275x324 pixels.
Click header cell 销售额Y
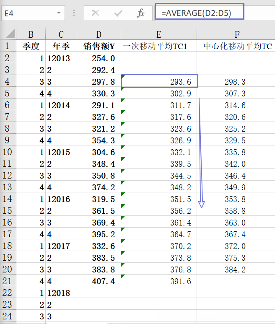tap(99, 46)
